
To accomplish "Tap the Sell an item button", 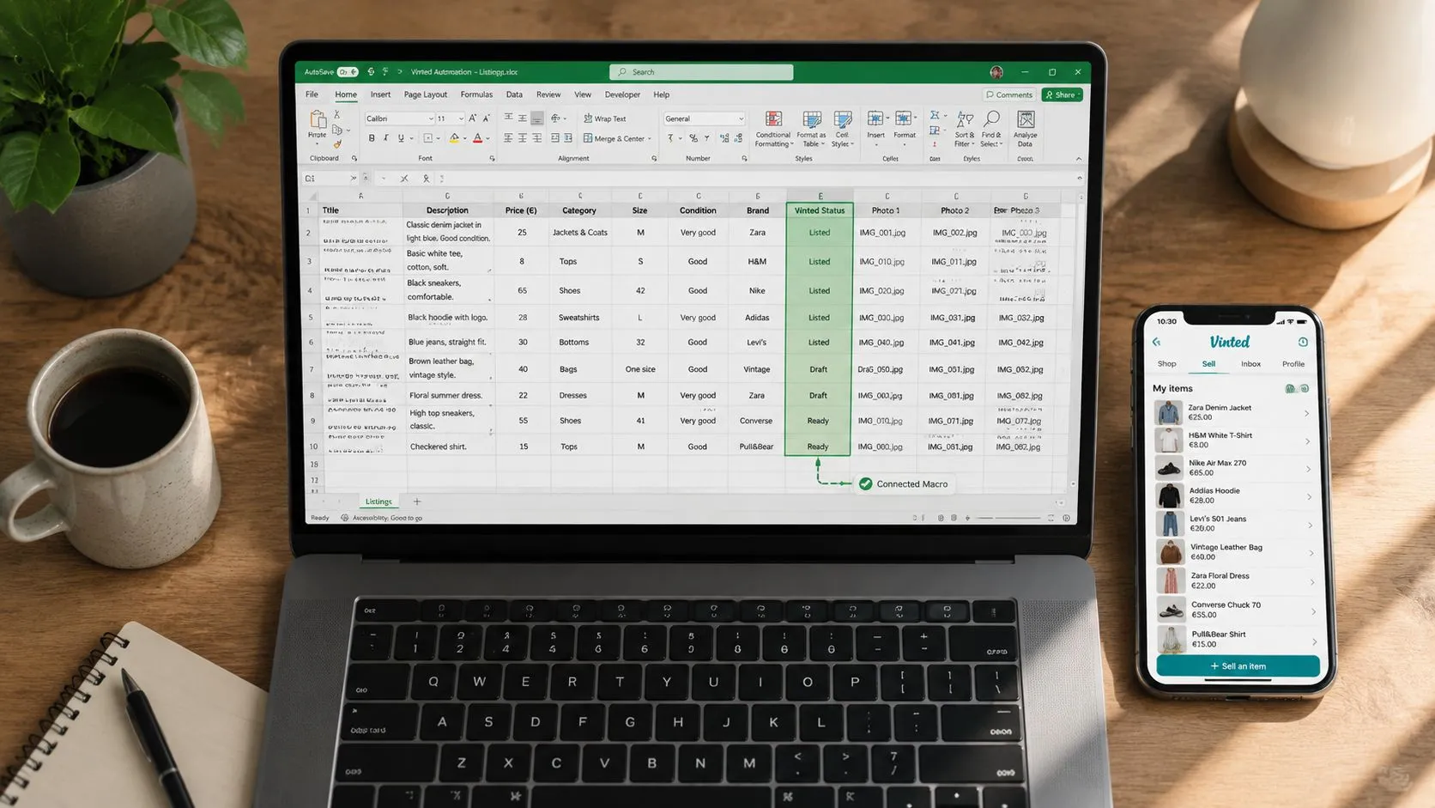I will pos(1238,666).
